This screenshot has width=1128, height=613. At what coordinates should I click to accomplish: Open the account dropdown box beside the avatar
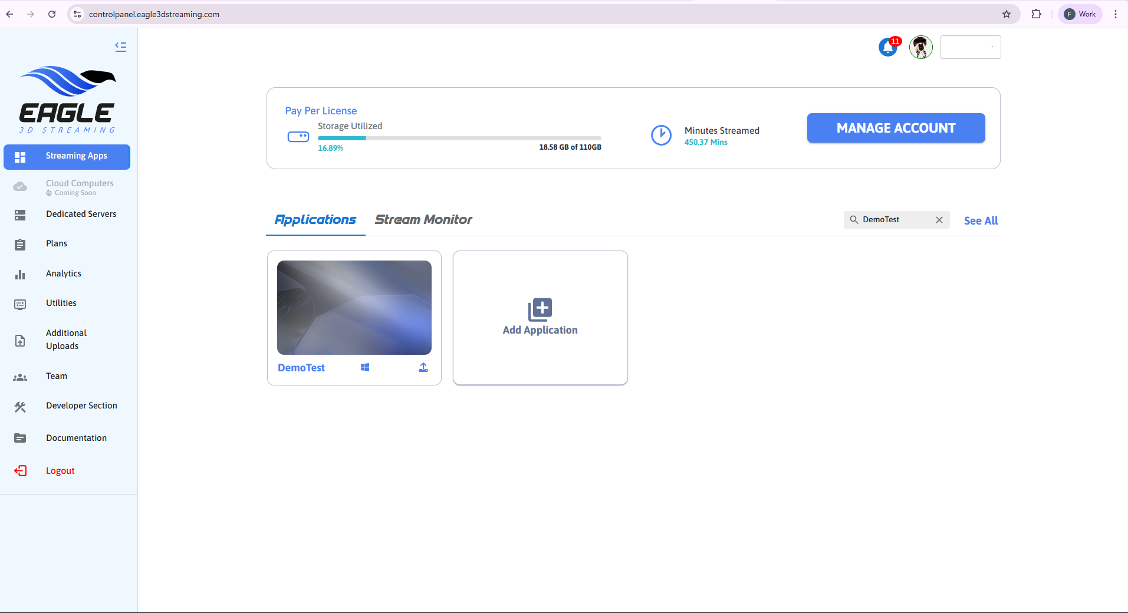pyautogui.click(x=971, y=47)
